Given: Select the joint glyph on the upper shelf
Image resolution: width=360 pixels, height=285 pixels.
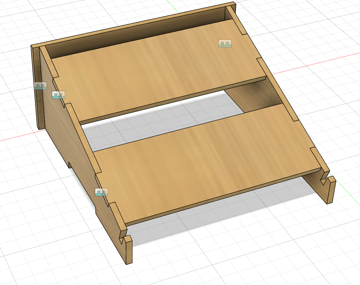Looking at the screenshot, I should [225, 43].
